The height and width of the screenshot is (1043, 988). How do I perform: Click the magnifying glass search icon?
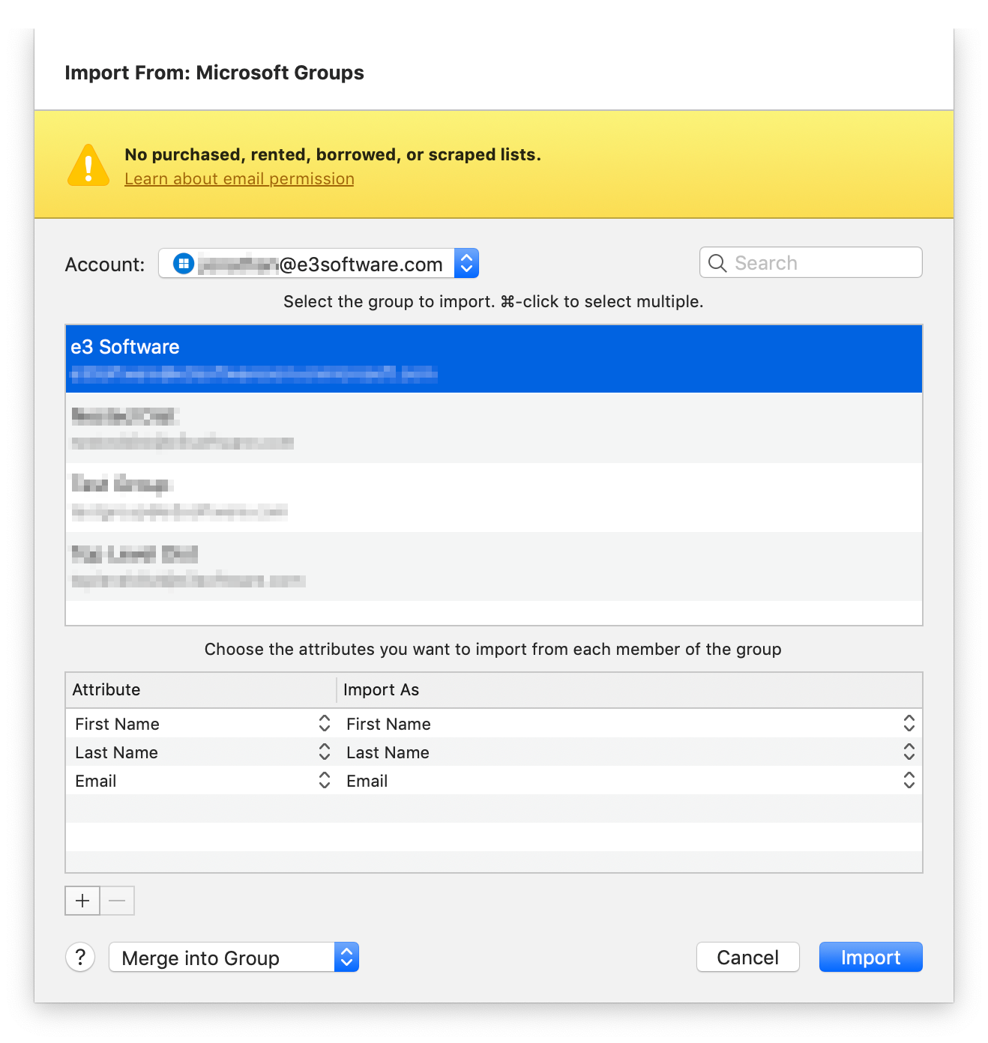point(717,263)
